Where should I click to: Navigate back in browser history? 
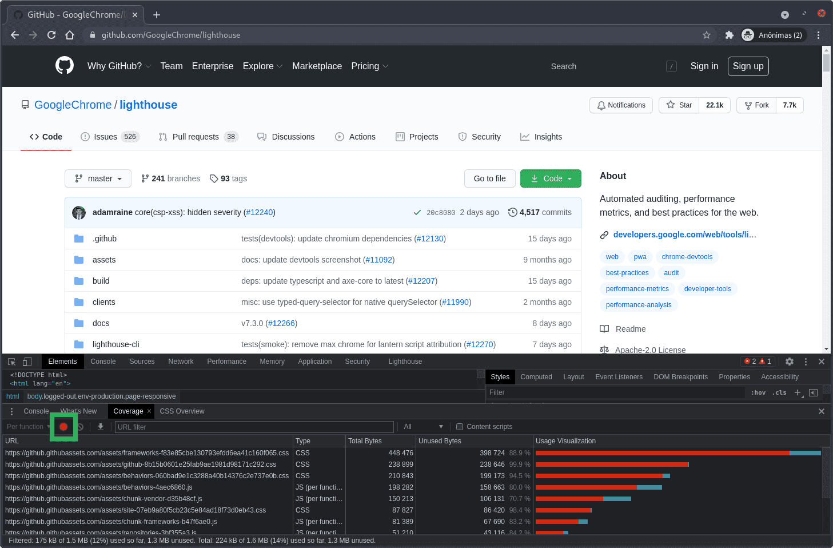pyautogui.click(x=15, y=35)
